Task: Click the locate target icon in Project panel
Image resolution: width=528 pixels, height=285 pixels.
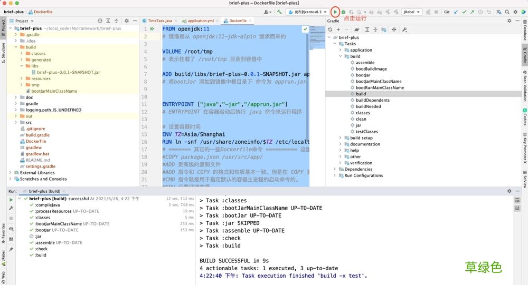Action: [100, 21]
